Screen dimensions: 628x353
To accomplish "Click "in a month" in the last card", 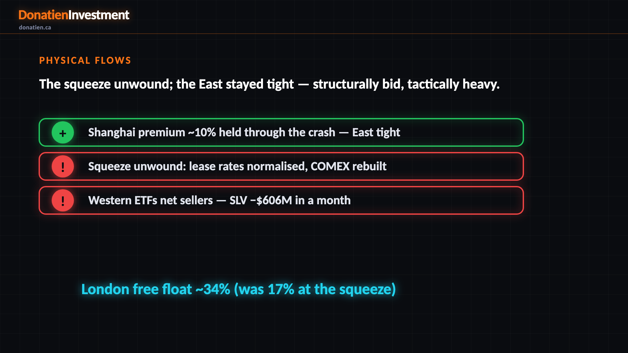I will (323, 200).
